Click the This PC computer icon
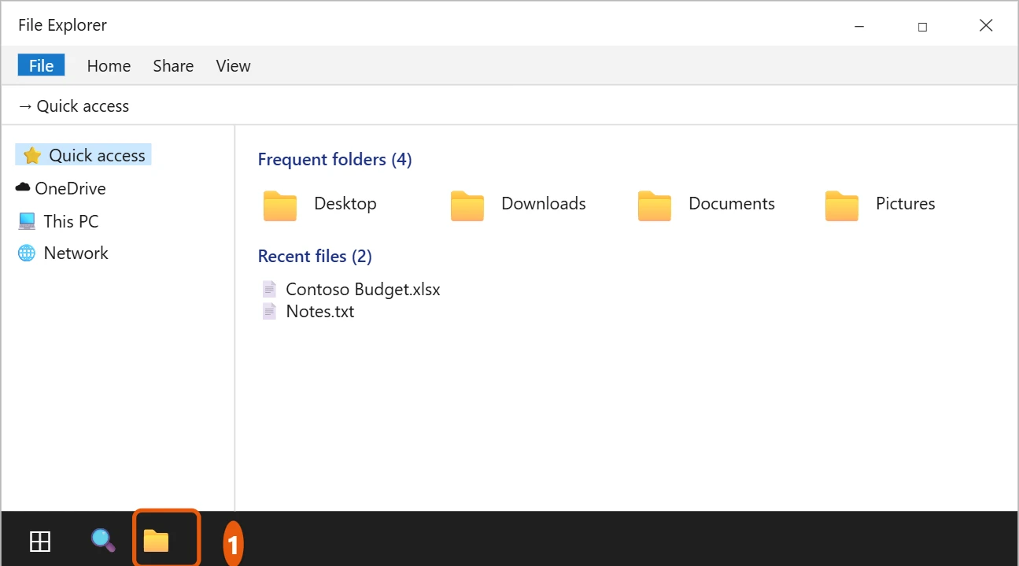1019x566 pixels. pyautogui.click(x=27, y=221)
